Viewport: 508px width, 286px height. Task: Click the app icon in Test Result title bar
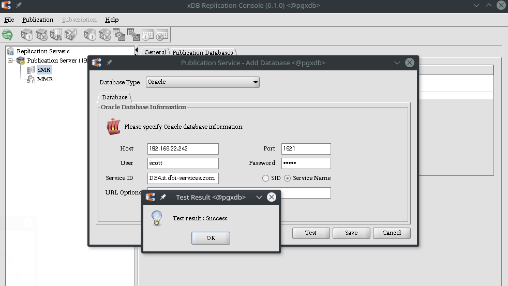151,197
